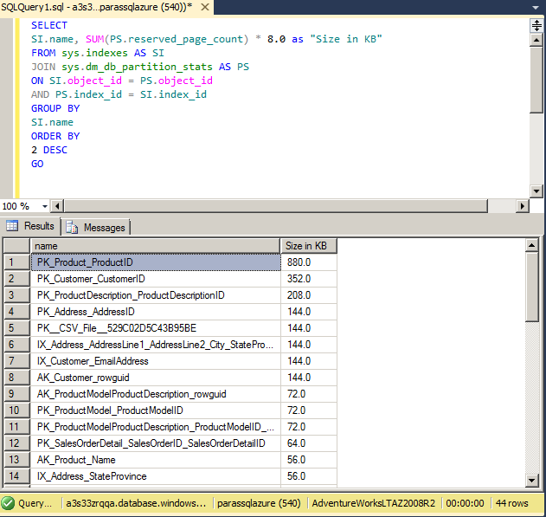Click the editor horizontal scrollbar thumb
The height and width of the screenshot is (517, 546).
[x=276, y=206]
